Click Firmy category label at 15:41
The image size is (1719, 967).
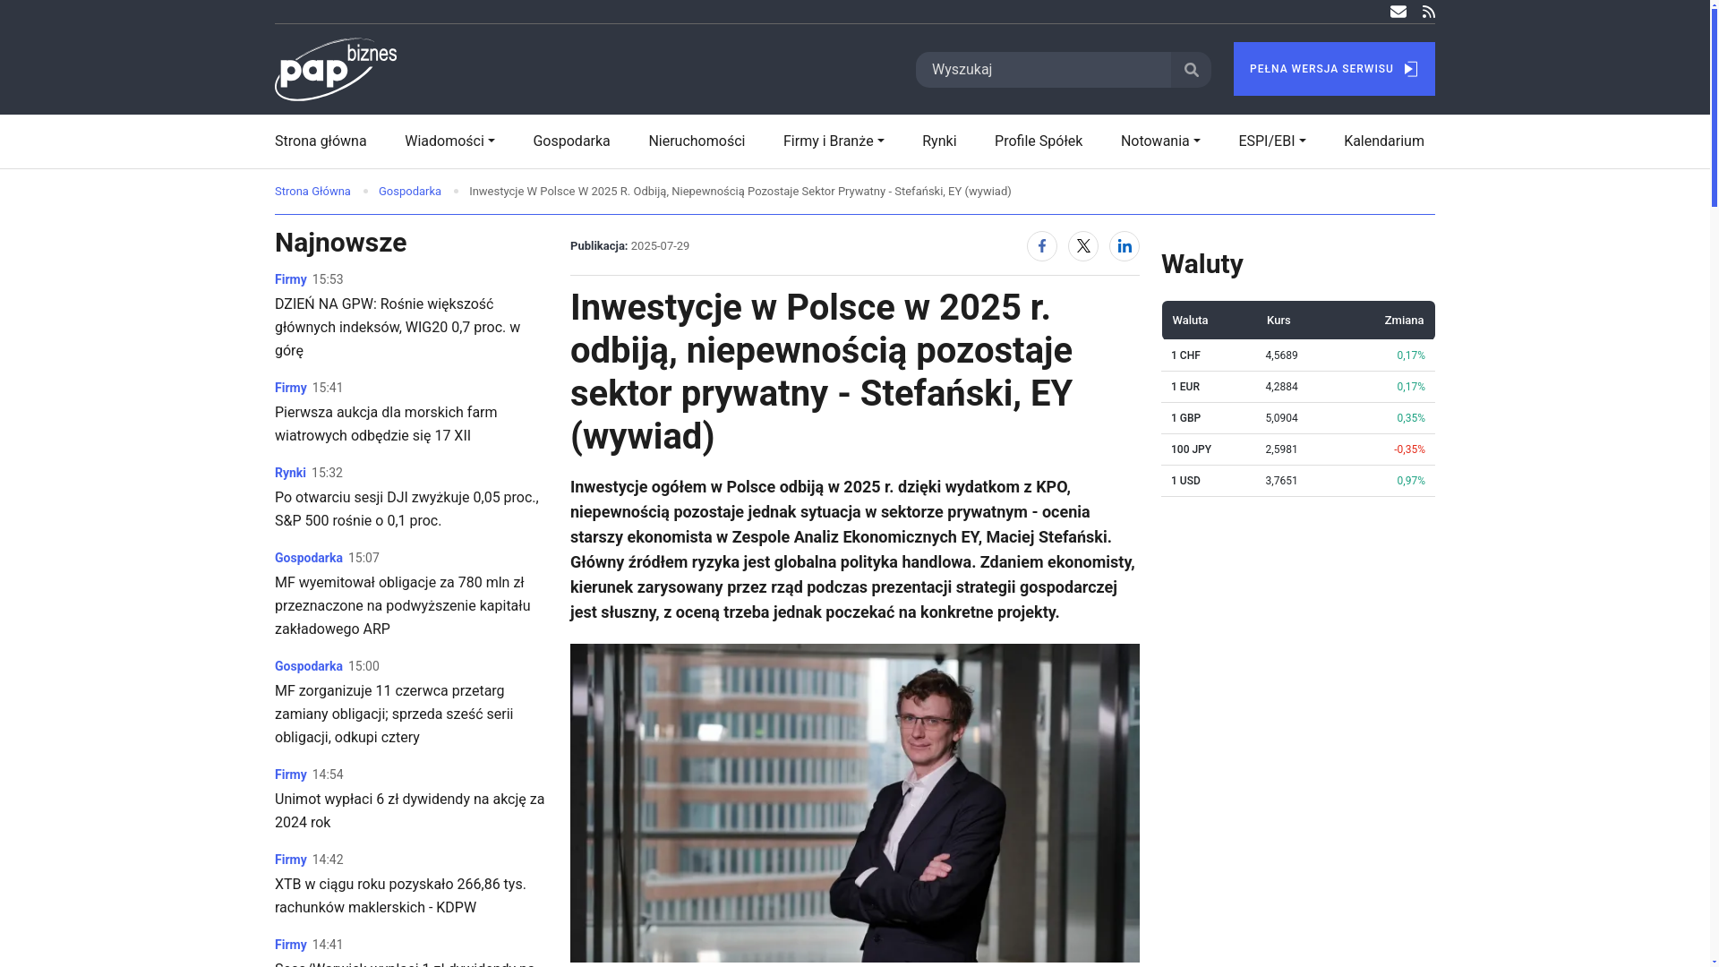pyautogui.click(x=291, y=388)
